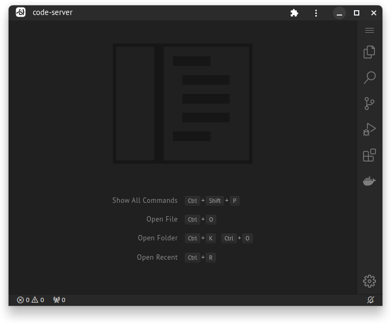The height and width of the screenshot is (323, 391).
Task: Open the three-dot app menu in title bar
Action: point(316,13)
